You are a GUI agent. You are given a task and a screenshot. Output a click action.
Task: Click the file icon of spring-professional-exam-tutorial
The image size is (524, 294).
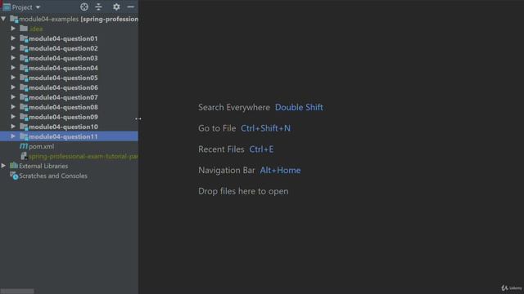tap(24, 156)
